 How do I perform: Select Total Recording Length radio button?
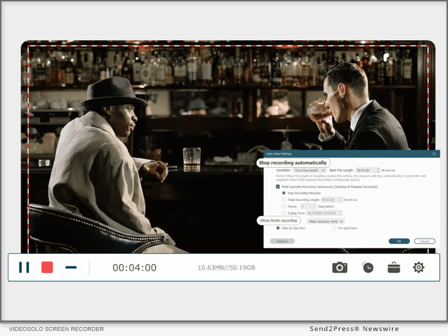pyautogui.click(x=284, y=199)
